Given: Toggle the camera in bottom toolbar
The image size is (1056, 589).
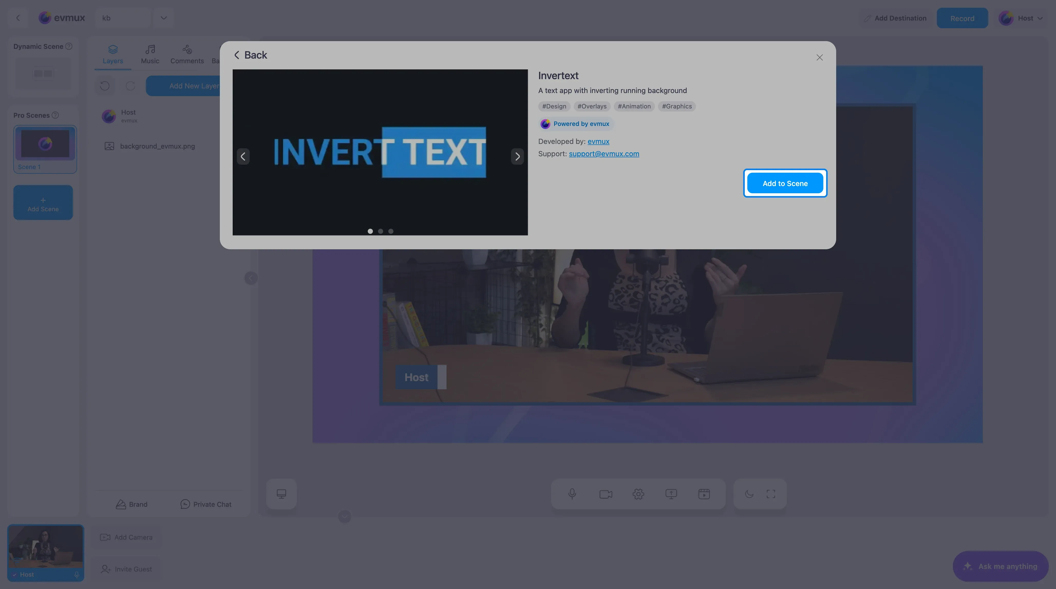Looking at the screenshot, I should [606, 494].
